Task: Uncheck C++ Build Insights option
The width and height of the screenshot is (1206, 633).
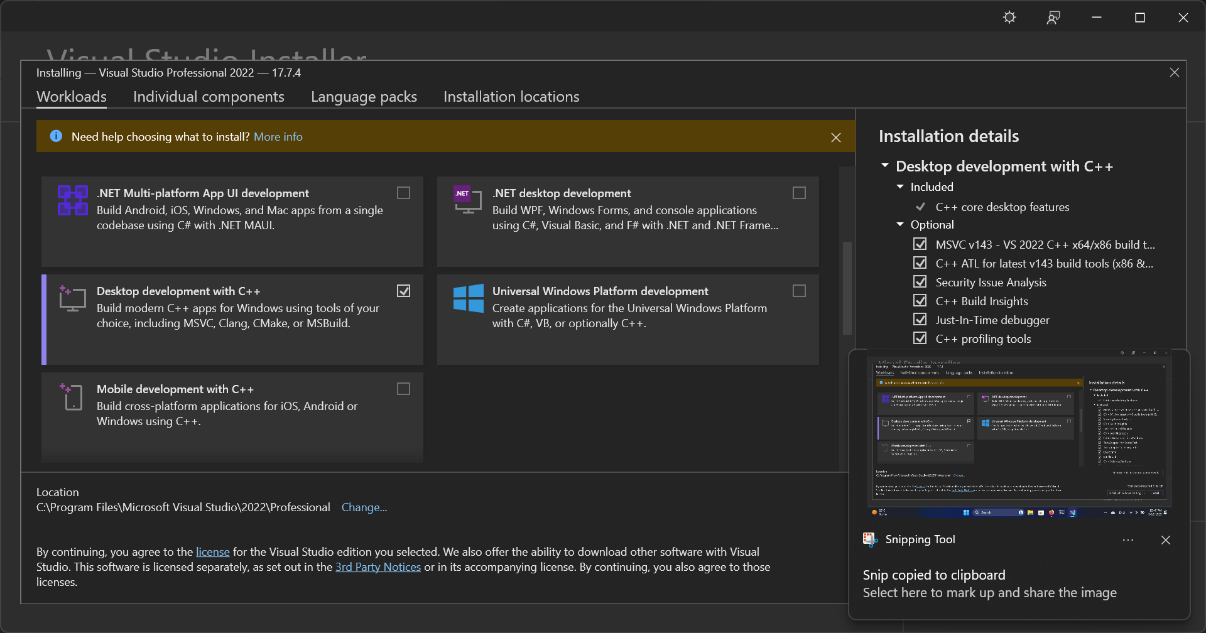Action: 920,300
